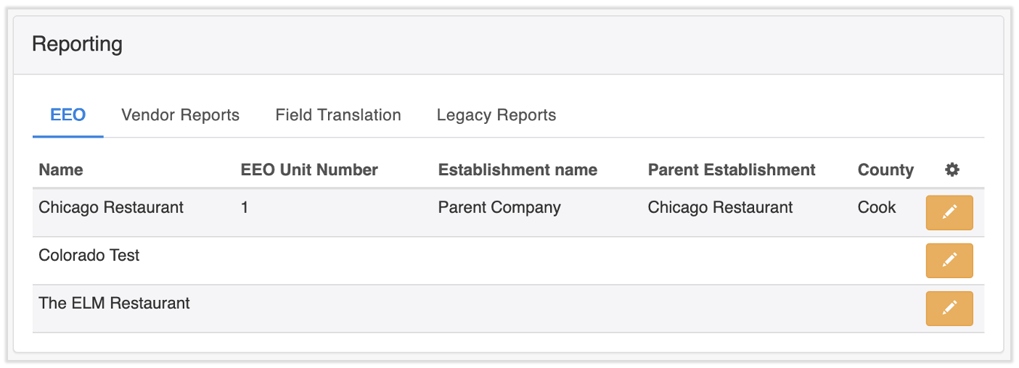The width and height of the screenshot is (1019, 368).
Task: Switch to the EEO tab
Action: pos(68,115)
